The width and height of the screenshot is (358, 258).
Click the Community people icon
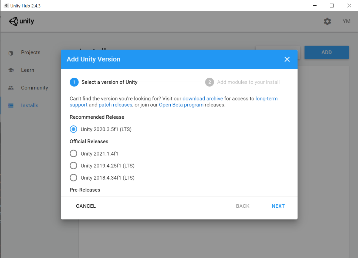point(11,88)
